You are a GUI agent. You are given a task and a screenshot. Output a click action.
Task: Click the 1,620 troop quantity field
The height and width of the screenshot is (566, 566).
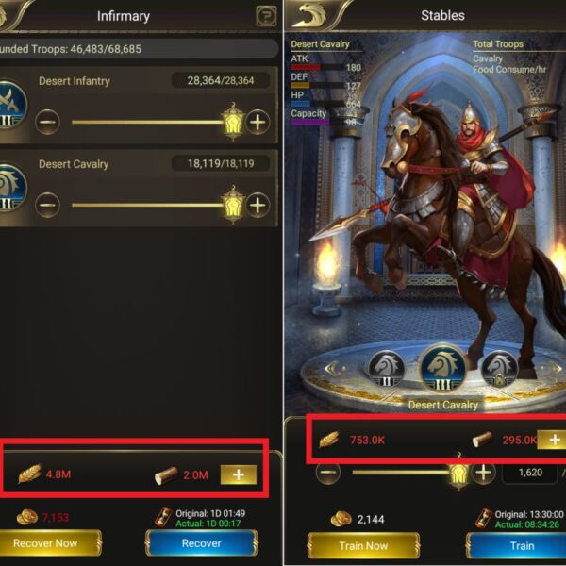point(530,473)
